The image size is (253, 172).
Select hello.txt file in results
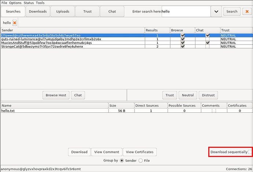(54, 111)
